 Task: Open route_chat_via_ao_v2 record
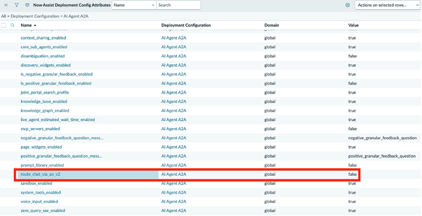pyautogui.click(x=40, y=175)
